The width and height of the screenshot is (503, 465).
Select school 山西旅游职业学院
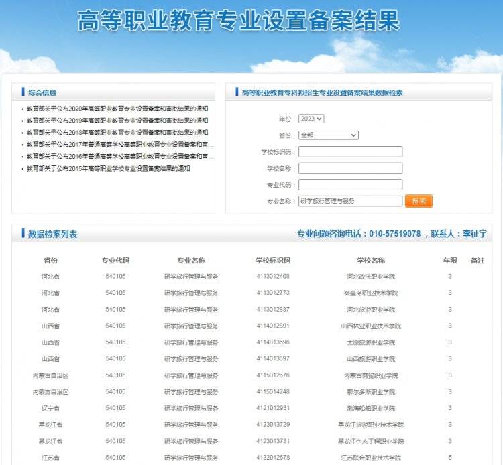click(371, 359)
